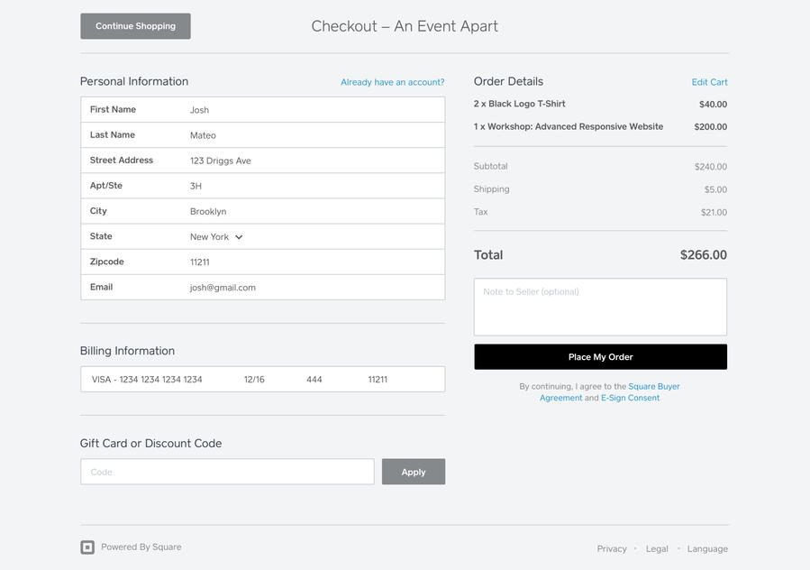Open the State dropdown showing New York

[216, 237]
